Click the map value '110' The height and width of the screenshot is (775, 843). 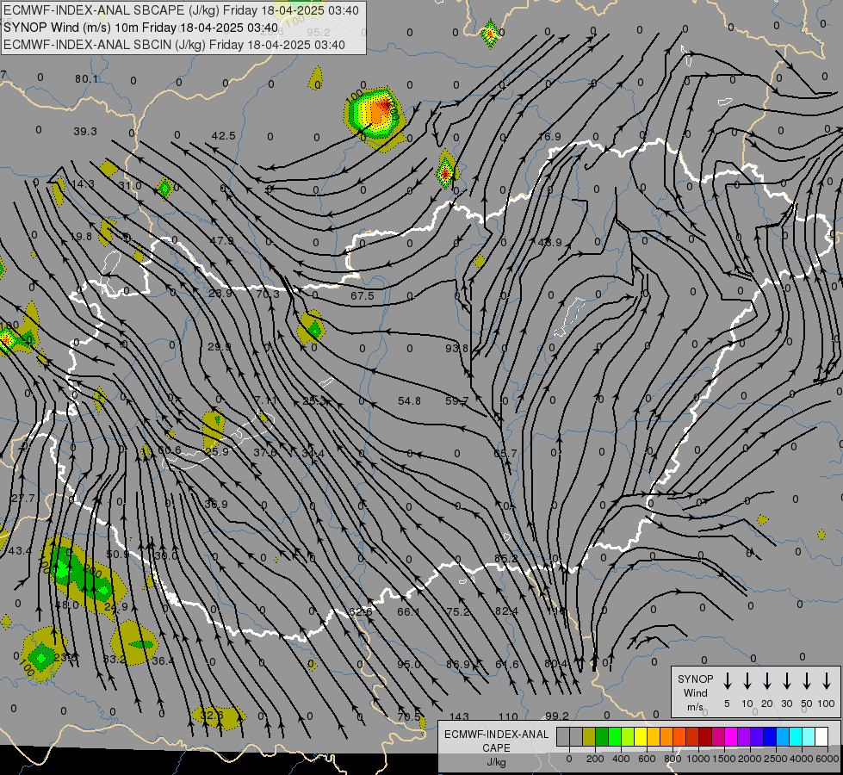[x=508, y=716]
